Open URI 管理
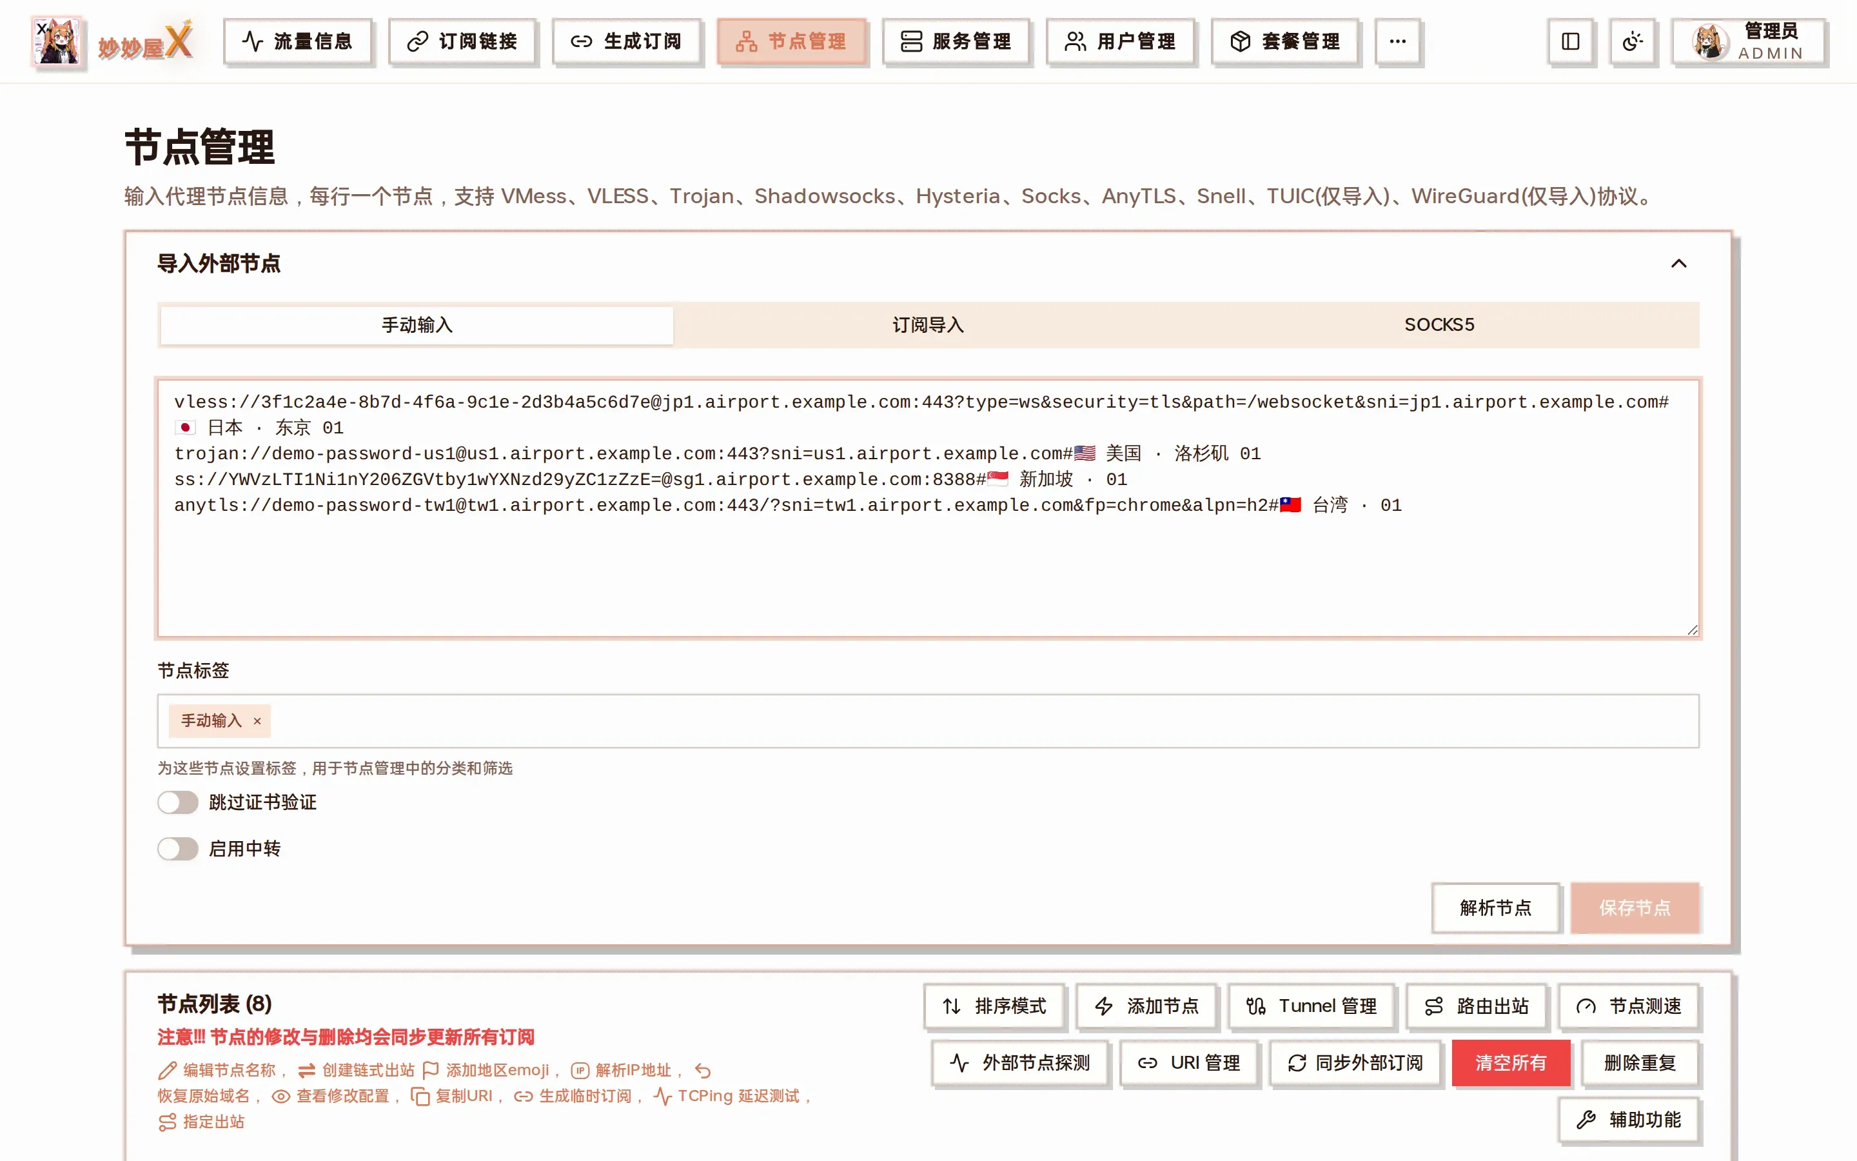Screen dimensions: 1857x1161 click(1188, 1063)
